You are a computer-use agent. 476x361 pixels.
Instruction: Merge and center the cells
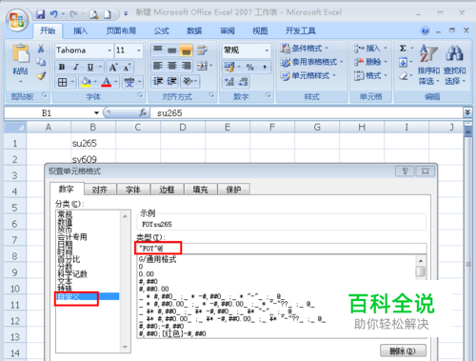(x=202, y=66)
